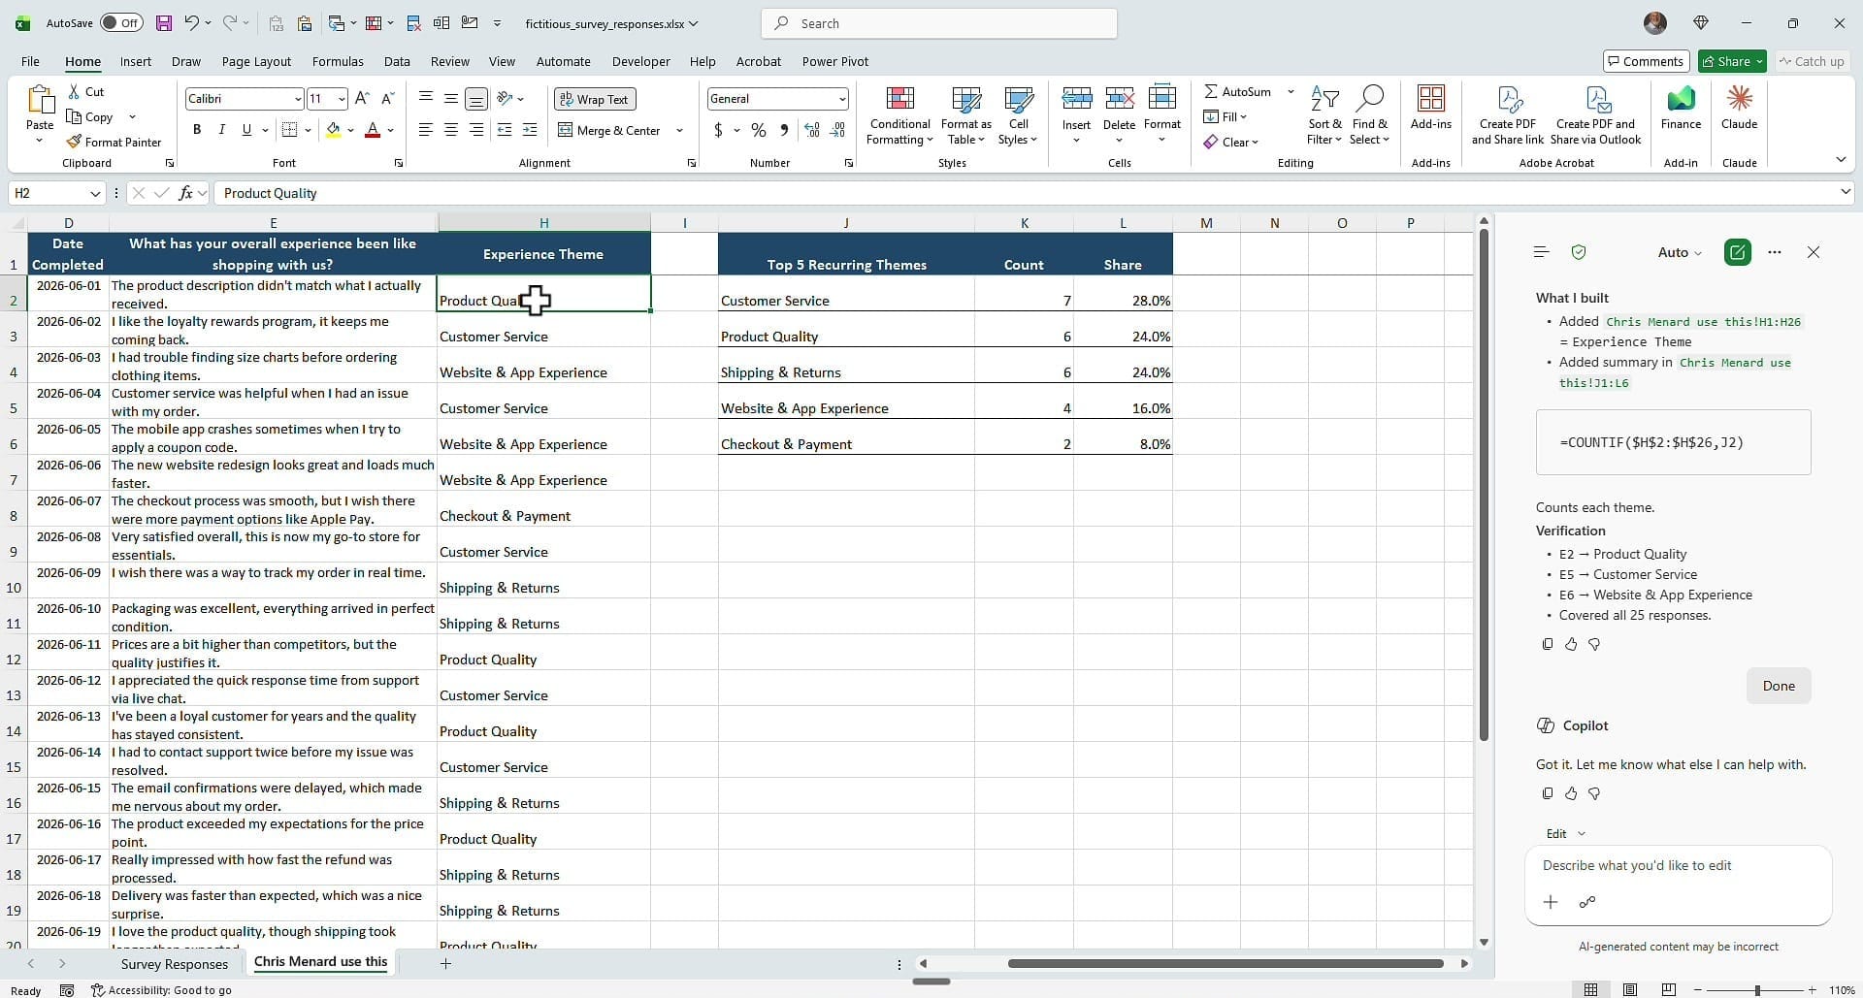1863x998 pixels.
Task: Open Format as Table gallery
Action: click(966, 116)
